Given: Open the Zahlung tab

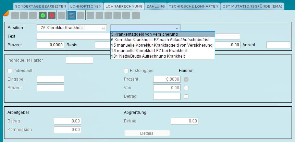Looking at the screenshot, I should coord(156,7).
